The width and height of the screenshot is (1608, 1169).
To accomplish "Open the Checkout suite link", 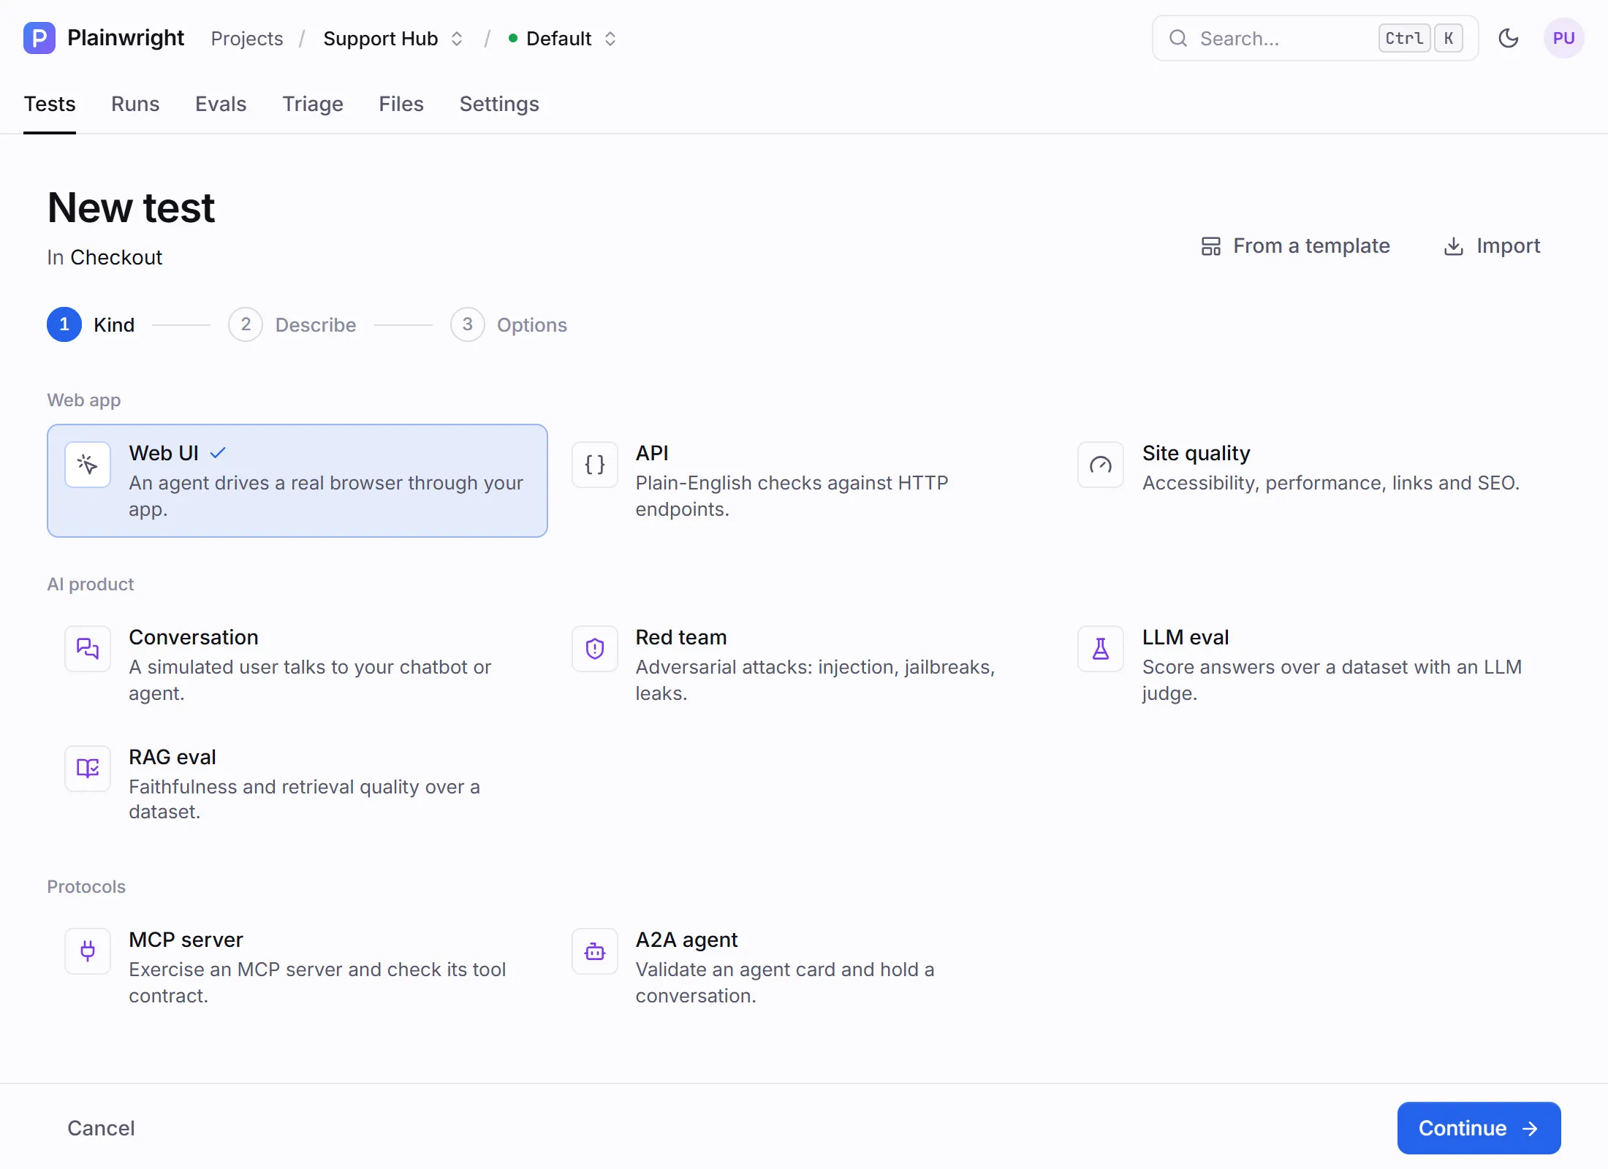I will pos(116,257).
